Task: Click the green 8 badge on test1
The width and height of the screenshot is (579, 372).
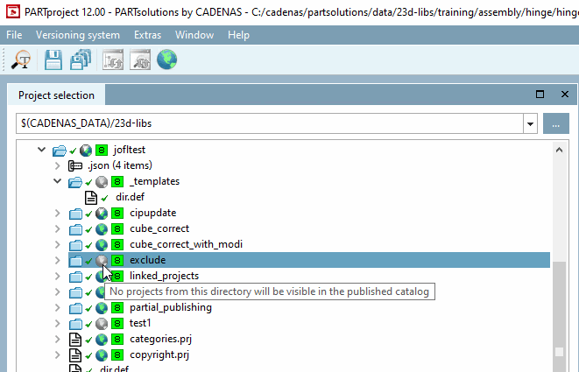Action: click(117, 324)
